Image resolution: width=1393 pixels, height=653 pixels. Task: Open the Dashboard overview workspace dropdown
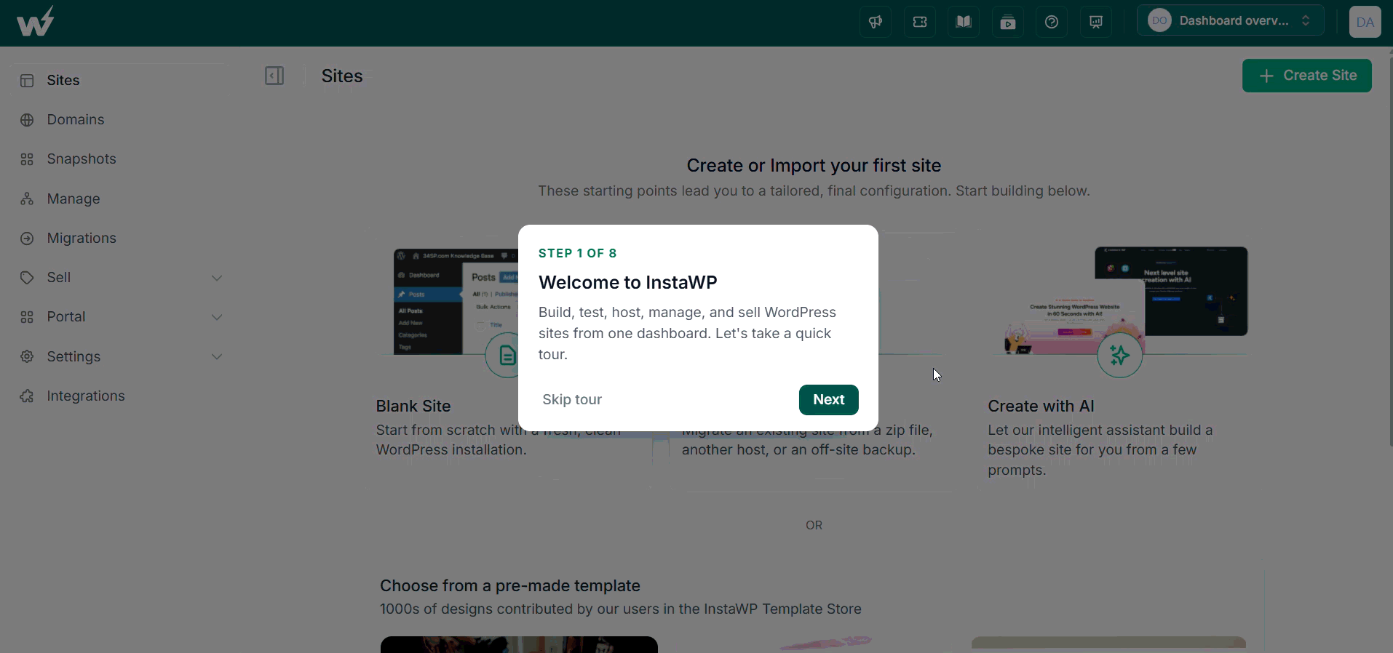(x=1230, y=20)
